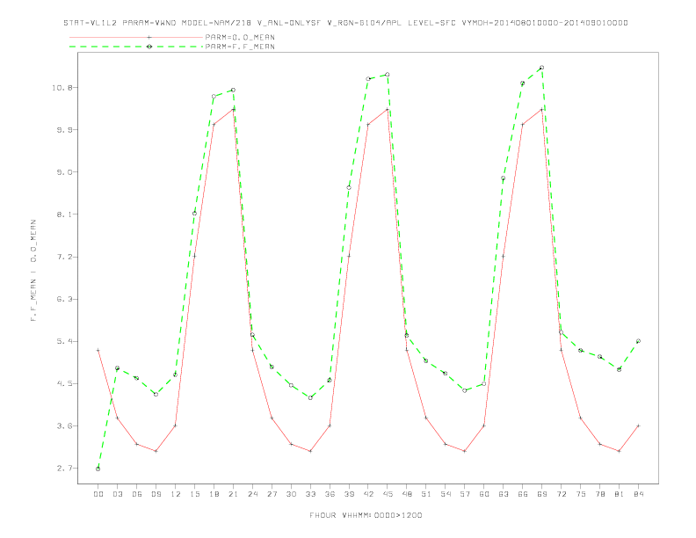The image size is (696, 538).
Task: Click x-axis tick label 60
Action: (x=484, y=494)
